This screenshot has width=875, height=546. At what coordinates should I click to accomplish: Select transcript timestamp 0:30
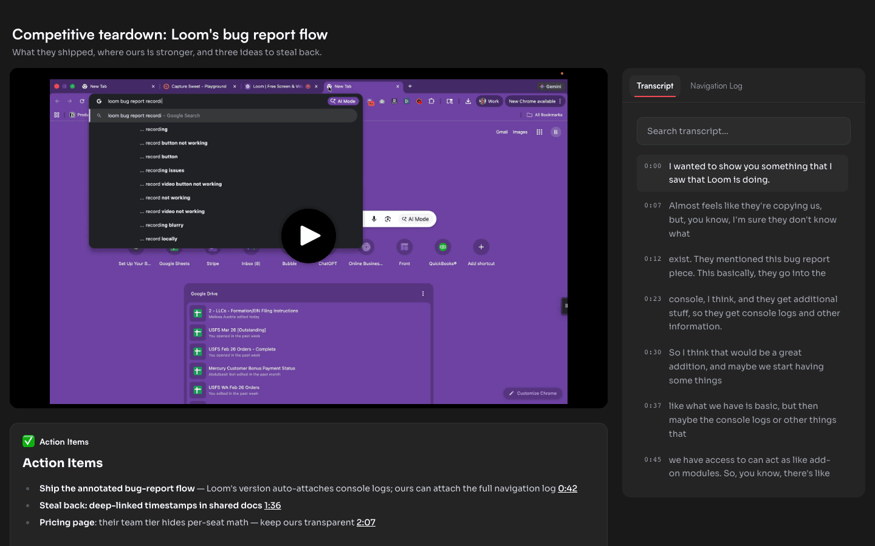(653, 352)
